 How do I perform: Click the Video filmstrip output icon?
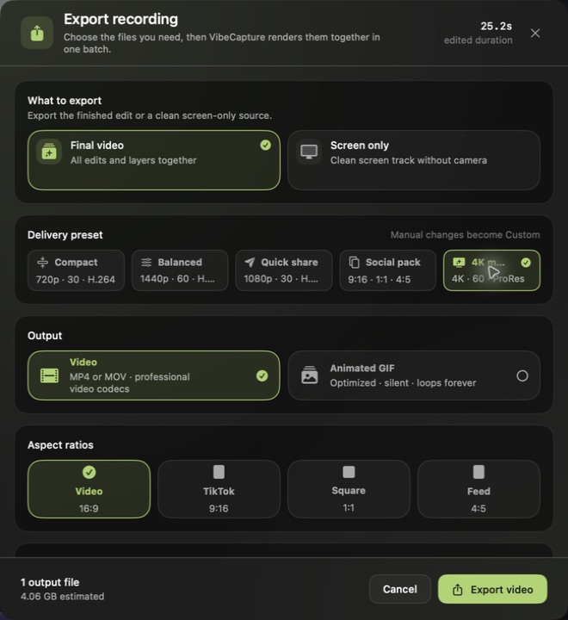click(49, 375)
